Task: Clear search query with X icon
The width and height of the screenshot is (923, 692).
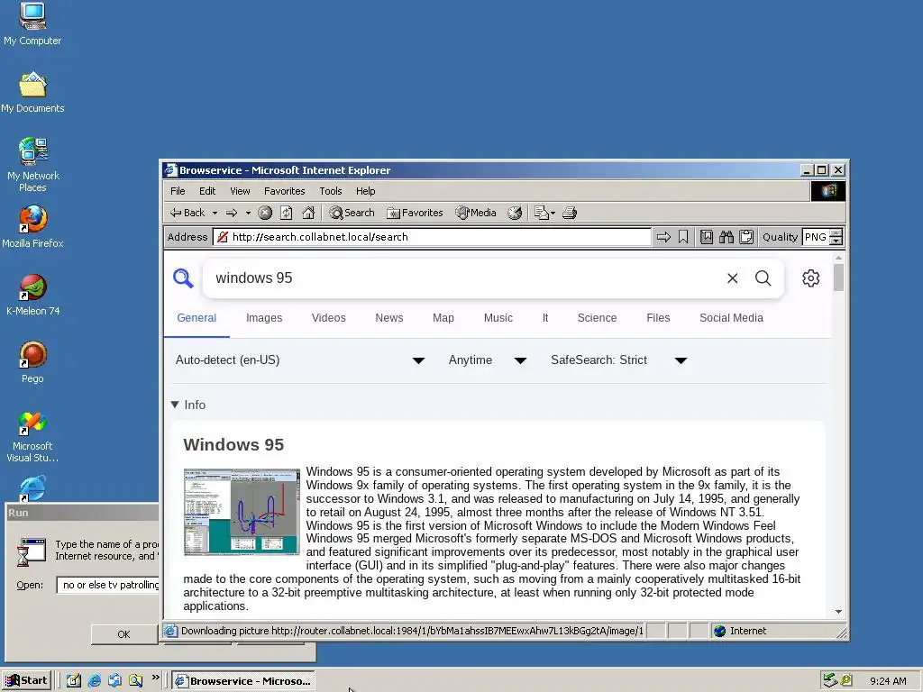Action: (732, 278)
